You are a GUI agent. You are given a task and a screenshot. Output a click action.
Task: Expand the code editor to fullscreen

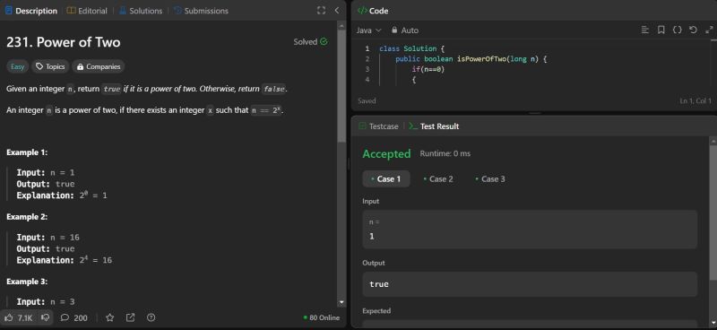coord(709,30)
